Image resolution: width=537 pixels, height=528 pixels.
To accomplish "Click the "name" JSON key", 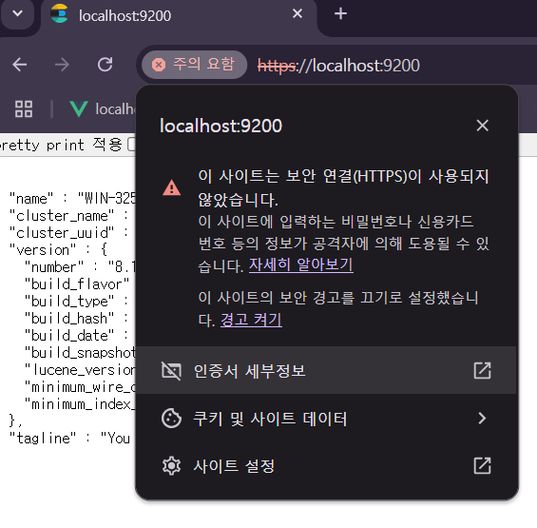I will tap(31, 199).
